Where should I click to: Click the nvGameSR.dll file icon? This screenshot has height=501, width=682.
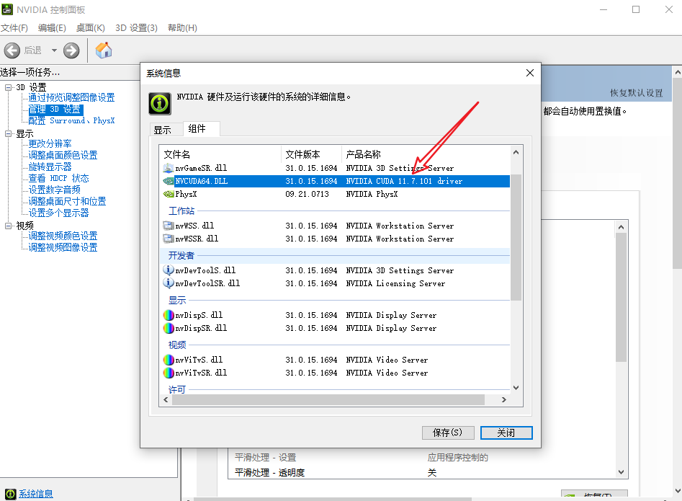(x=168, y=168)
